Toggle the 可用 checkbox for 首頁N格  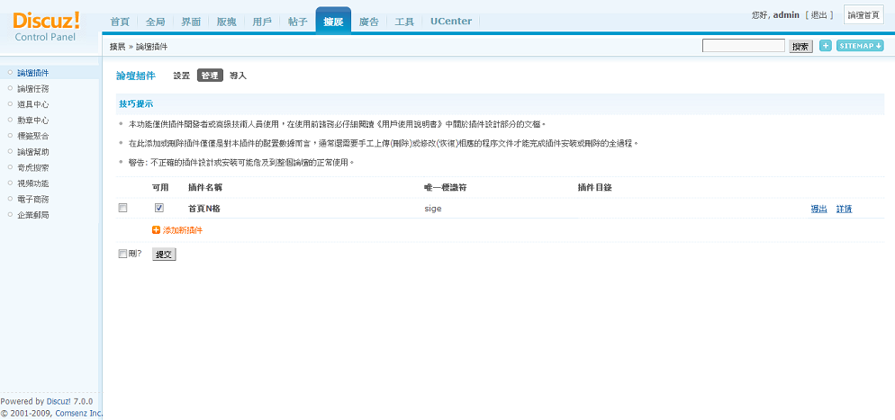click(x=159, y=208)
